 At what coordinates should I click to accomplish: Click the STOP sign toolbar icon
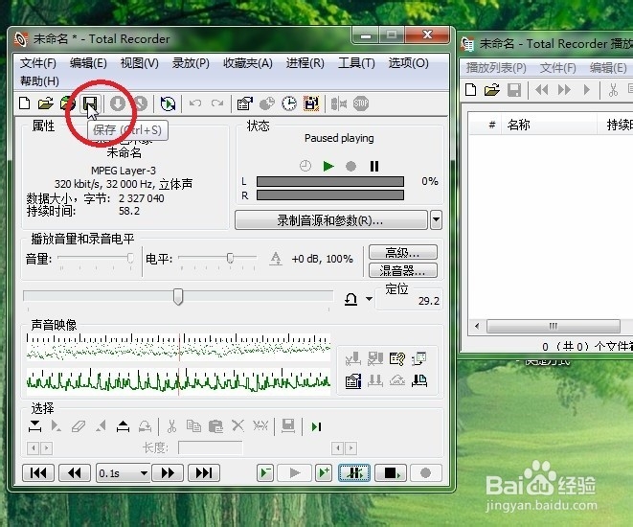coord(361,103)
